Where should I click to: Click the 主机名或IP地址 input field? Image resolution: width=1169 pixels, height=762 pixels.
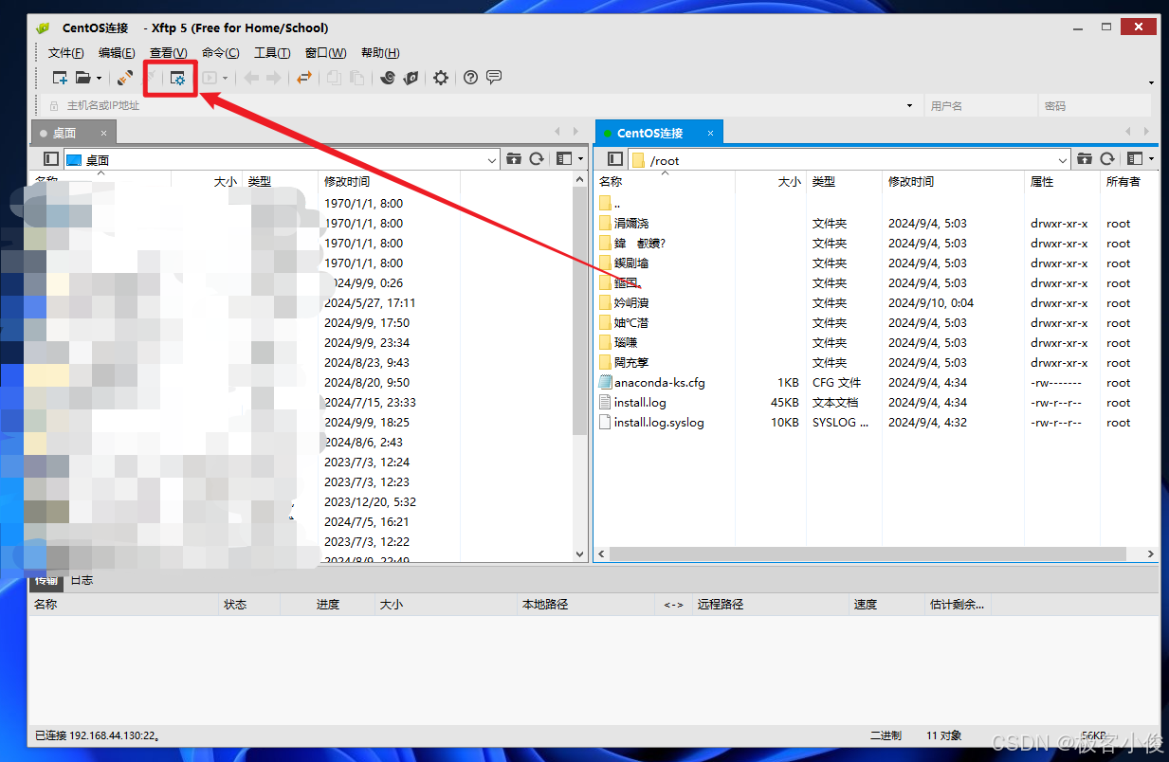(481, 106)
